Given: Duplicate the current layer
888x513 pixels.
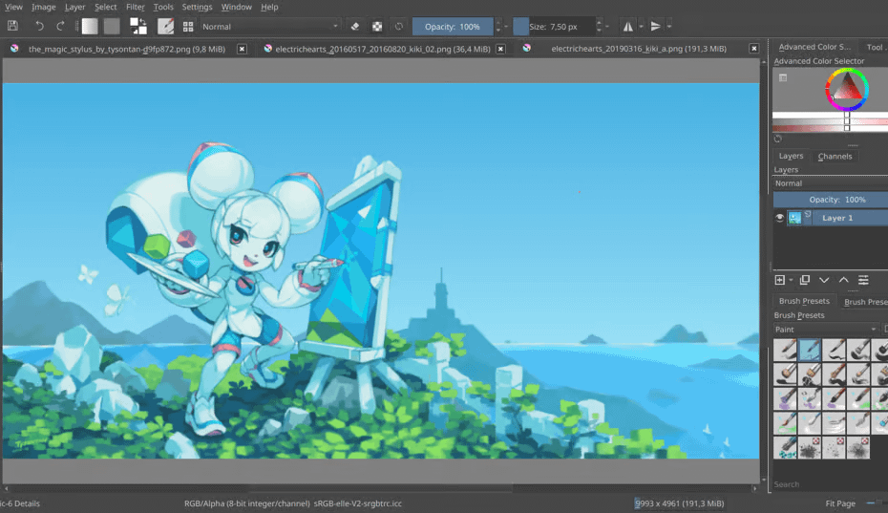Looking at the screenshot, I should [x=804, y=280].
